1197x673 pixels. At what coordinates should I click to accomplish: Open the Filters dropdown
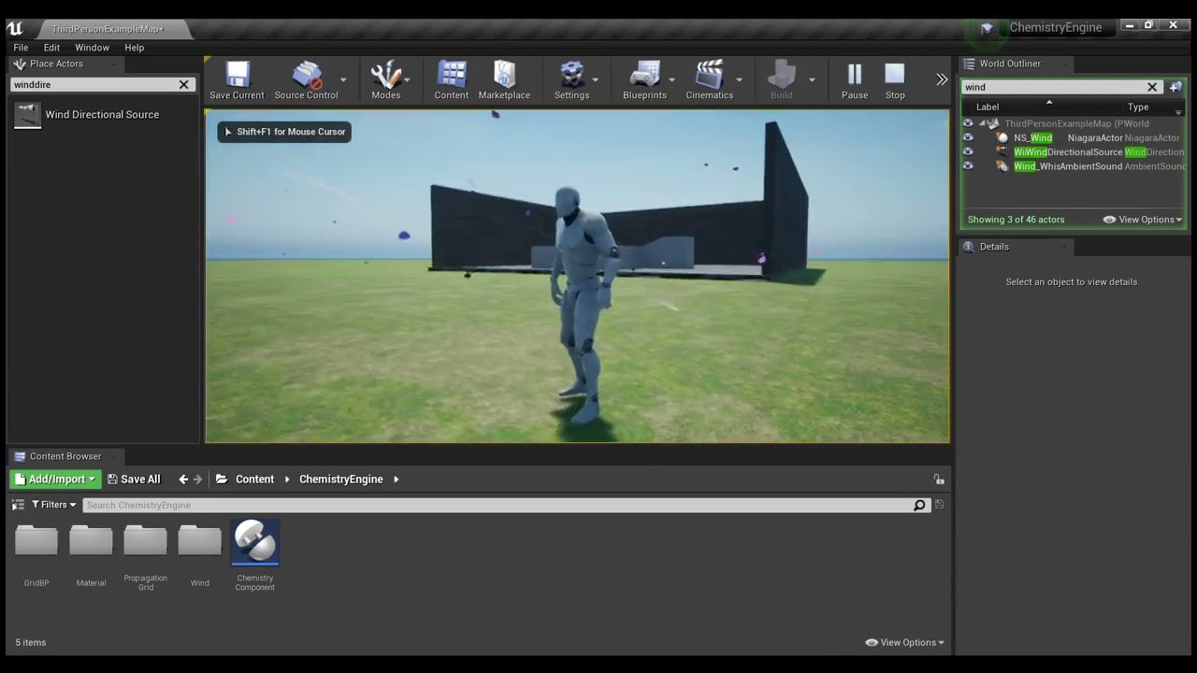tap(53, 505)
